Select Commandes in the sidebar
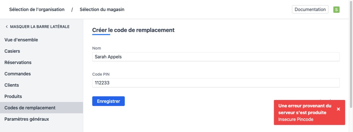 click(x=18, y=74)
